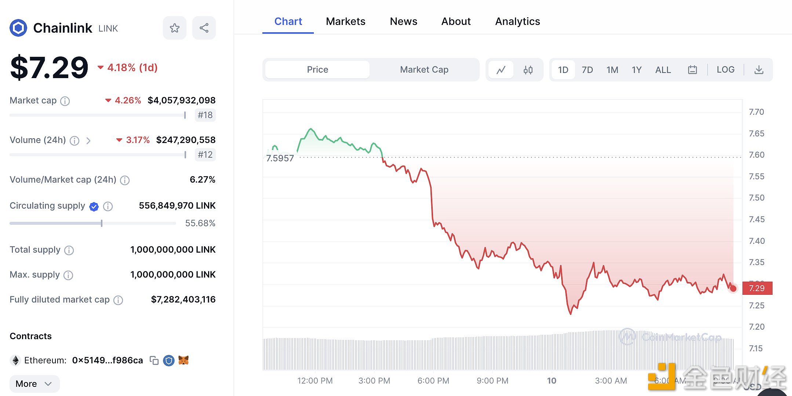Open the News tab
The image size is (792, 396).
click(403, 21)
